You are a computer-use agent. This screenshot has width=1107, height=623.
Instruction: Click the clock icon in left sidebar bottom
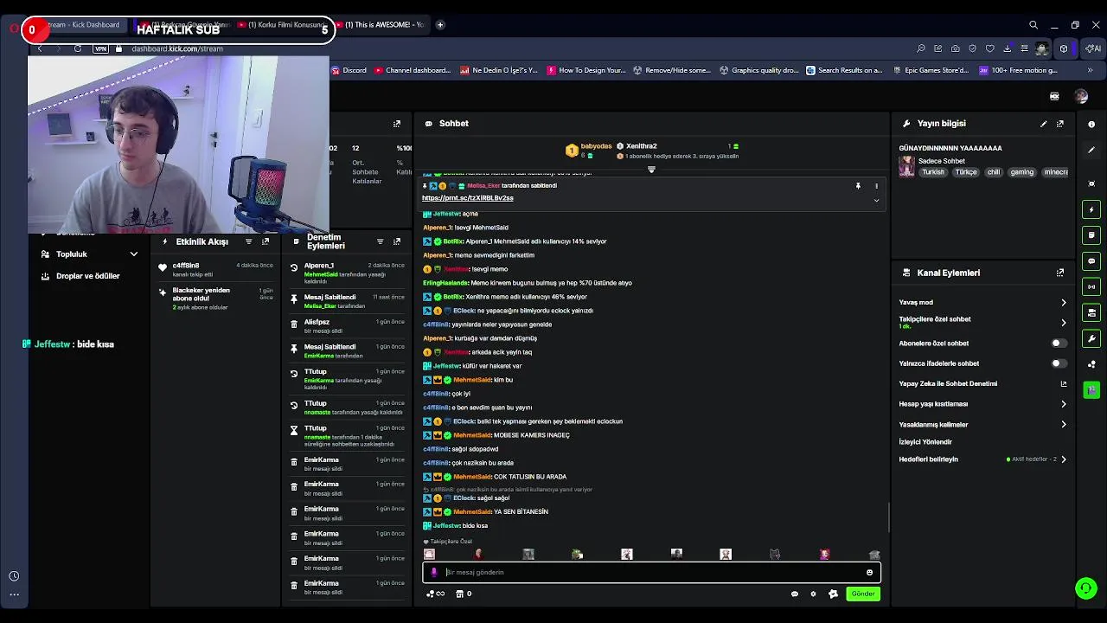click(x=14, y=576)
